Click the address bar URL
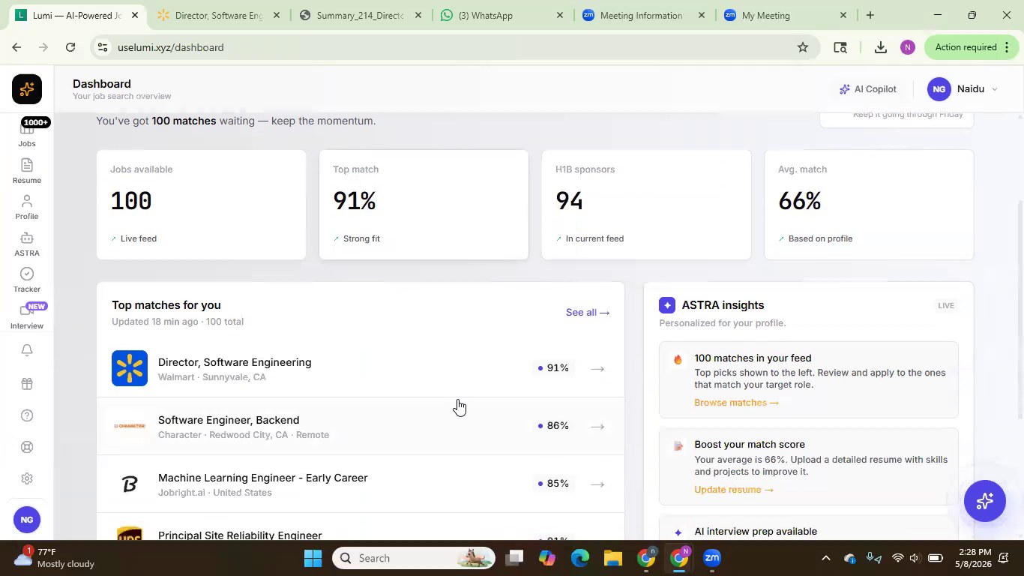Viewport: 1024px width, 576px height. coord(171,47)
